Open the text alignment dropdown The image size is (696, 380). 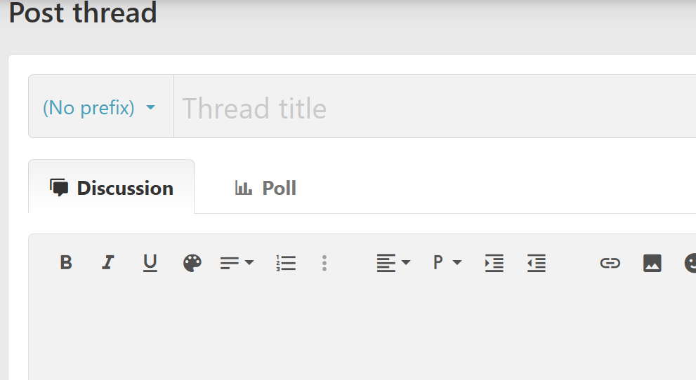pyautogui.click(x=393, y=263)
